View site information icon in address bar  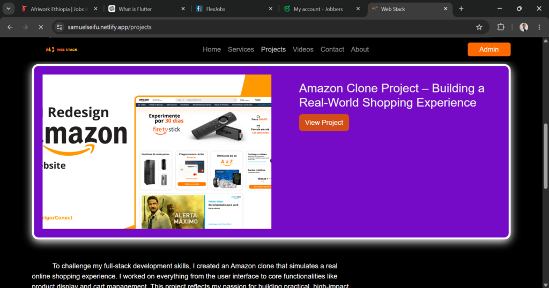click(x=60, y=27)
